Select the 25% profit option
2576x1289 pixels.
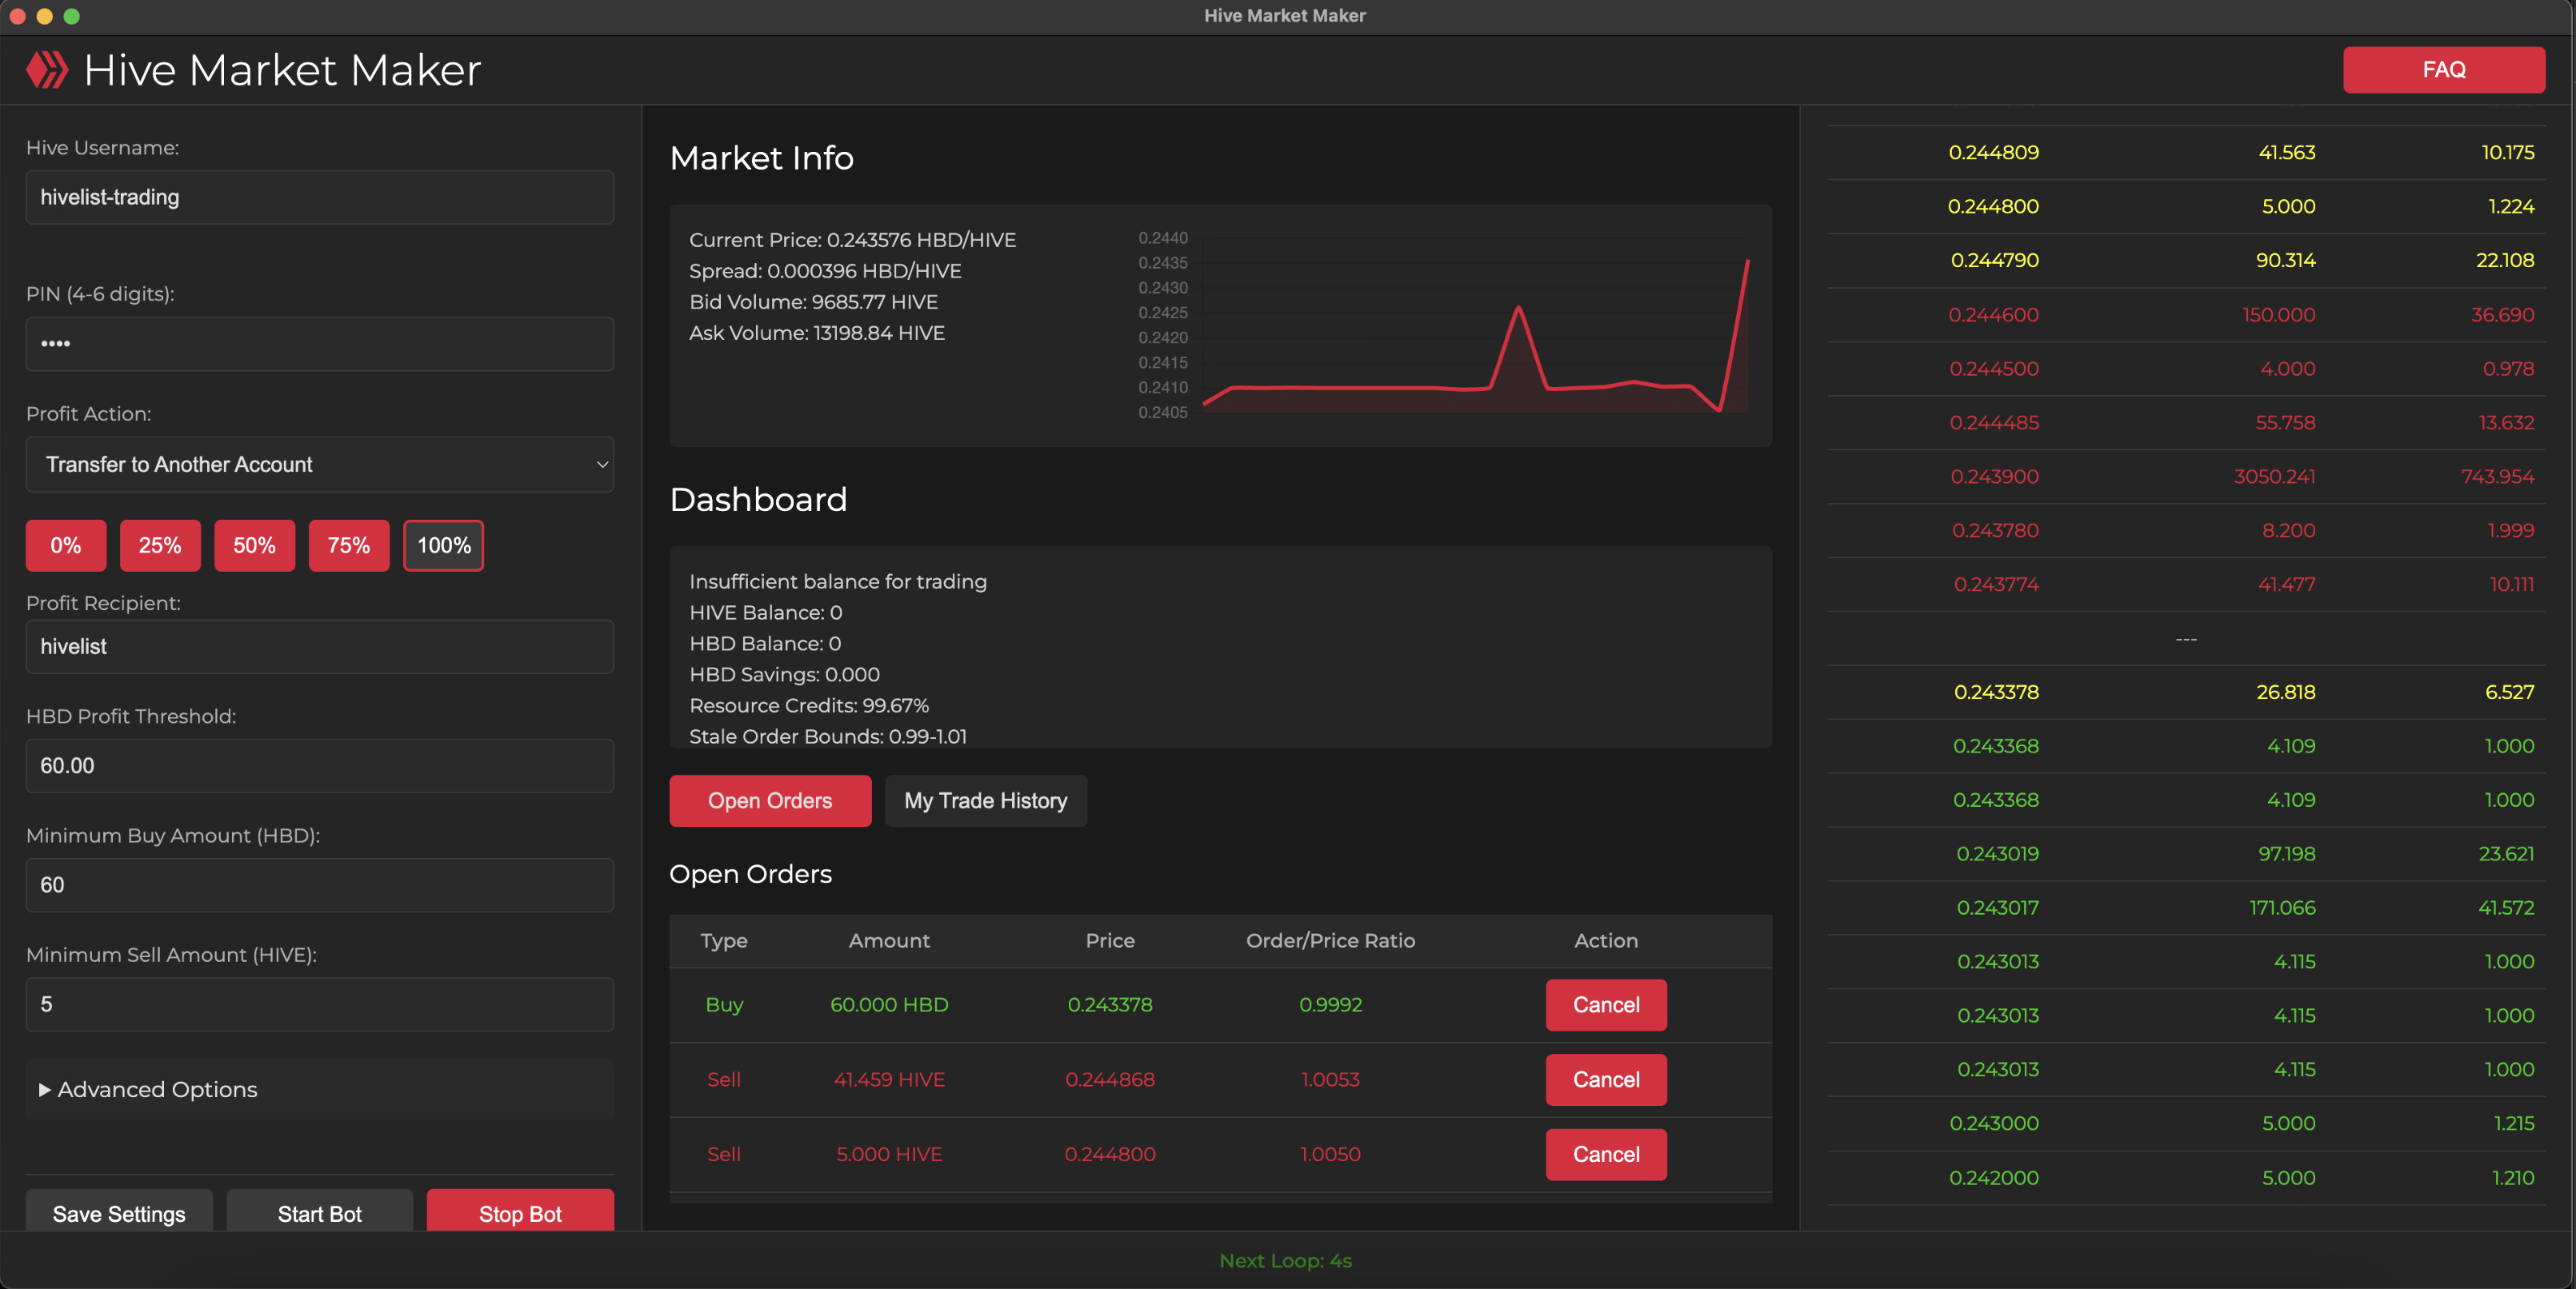[160, 545]
